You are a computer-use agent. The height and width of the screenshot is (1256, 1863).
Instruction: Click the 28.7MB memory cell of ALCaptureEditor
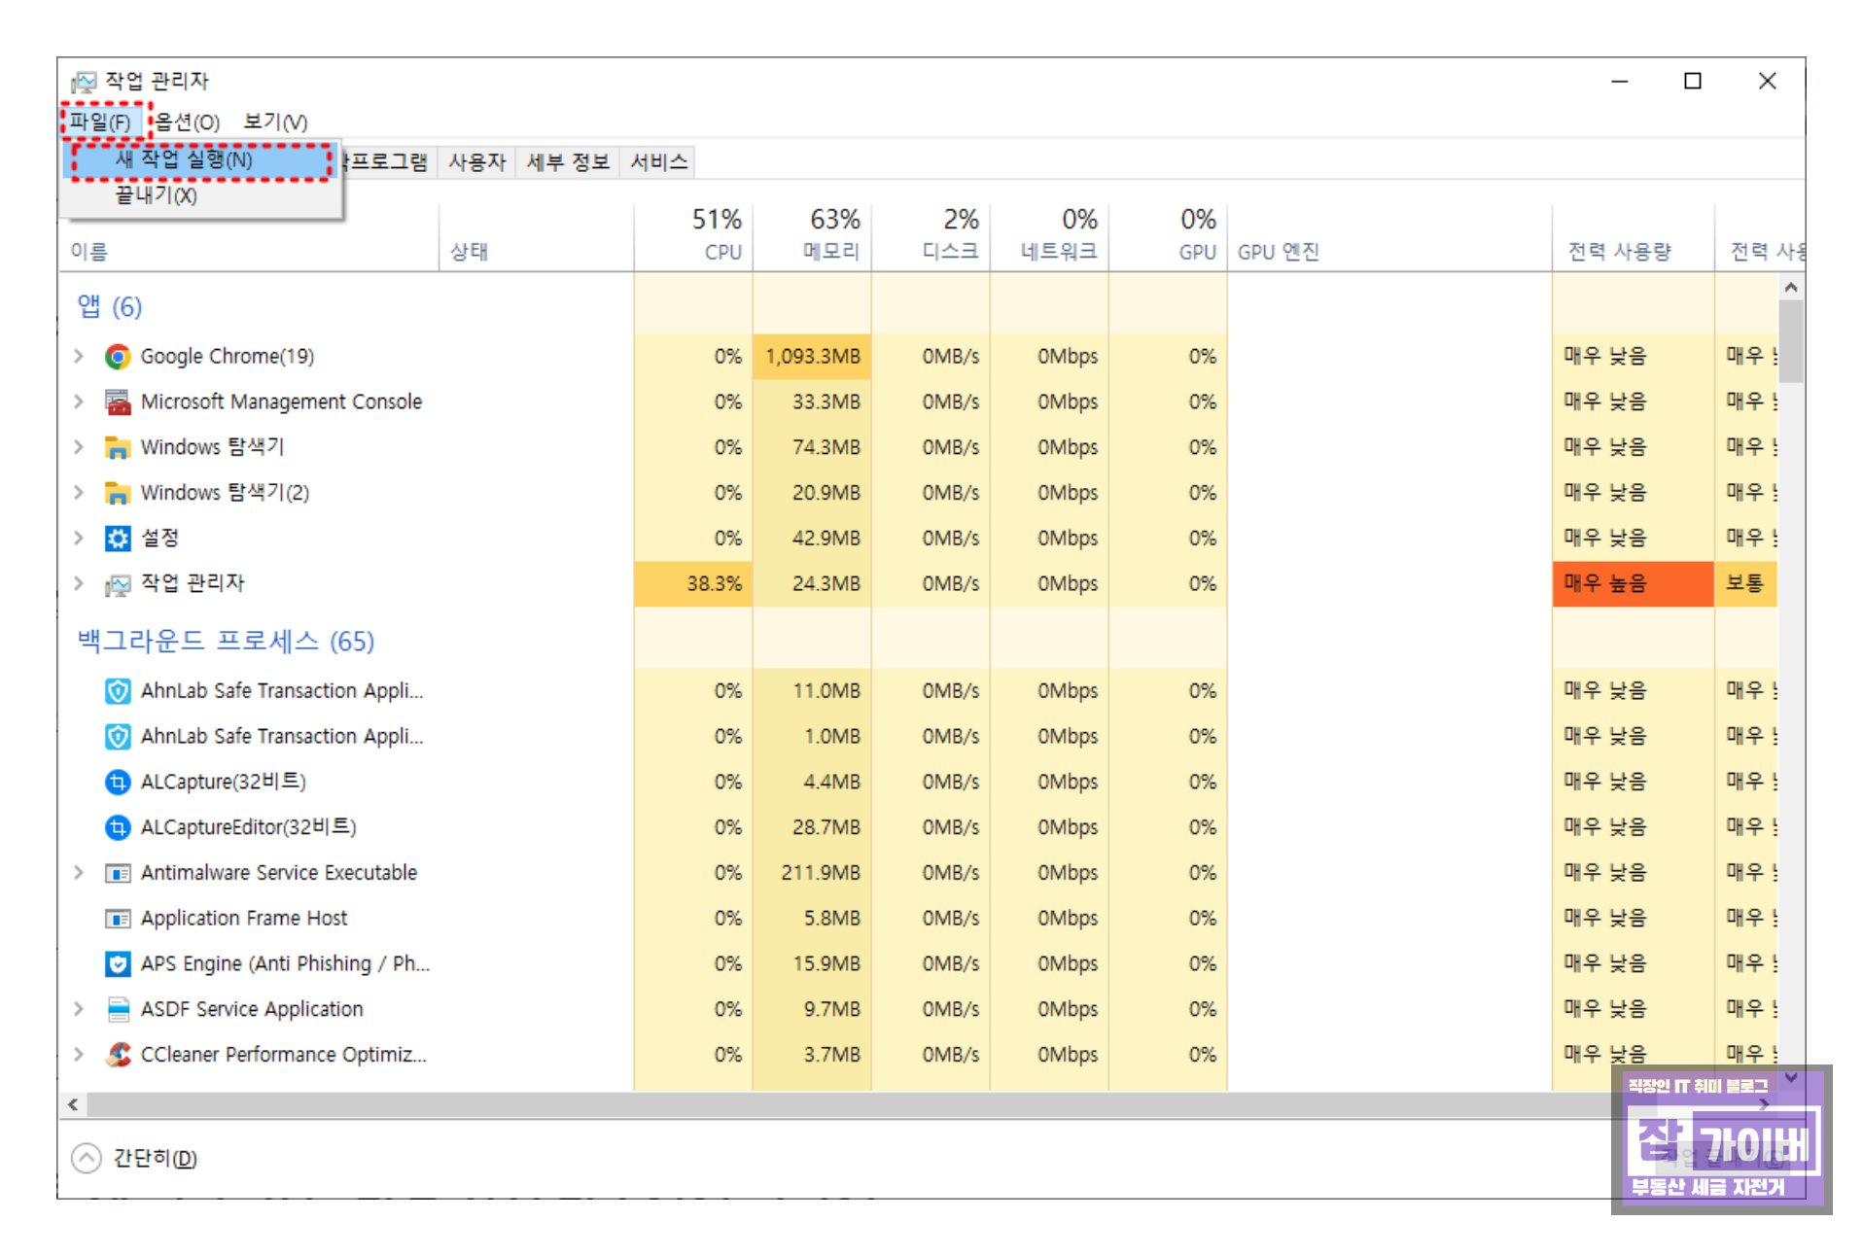[813, 827]
